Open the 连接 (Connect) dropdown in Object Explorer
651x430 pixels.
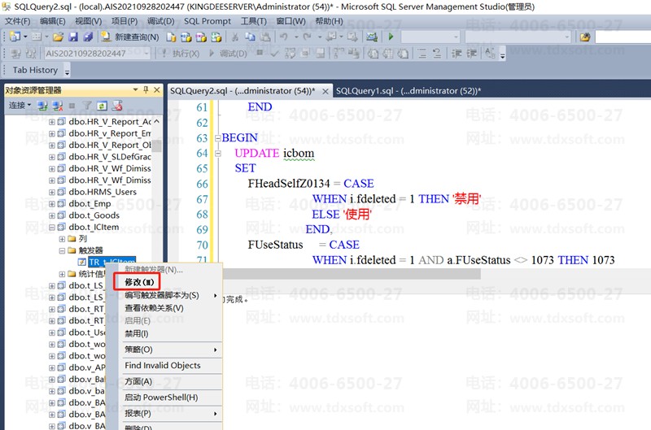(20, 106)
